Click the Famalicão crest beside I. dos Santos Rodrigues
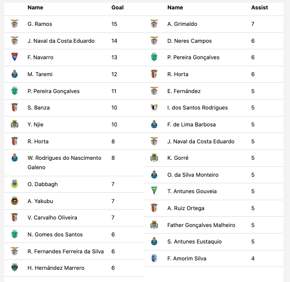This screenshot has height=282, width=290. coord(154,108)
